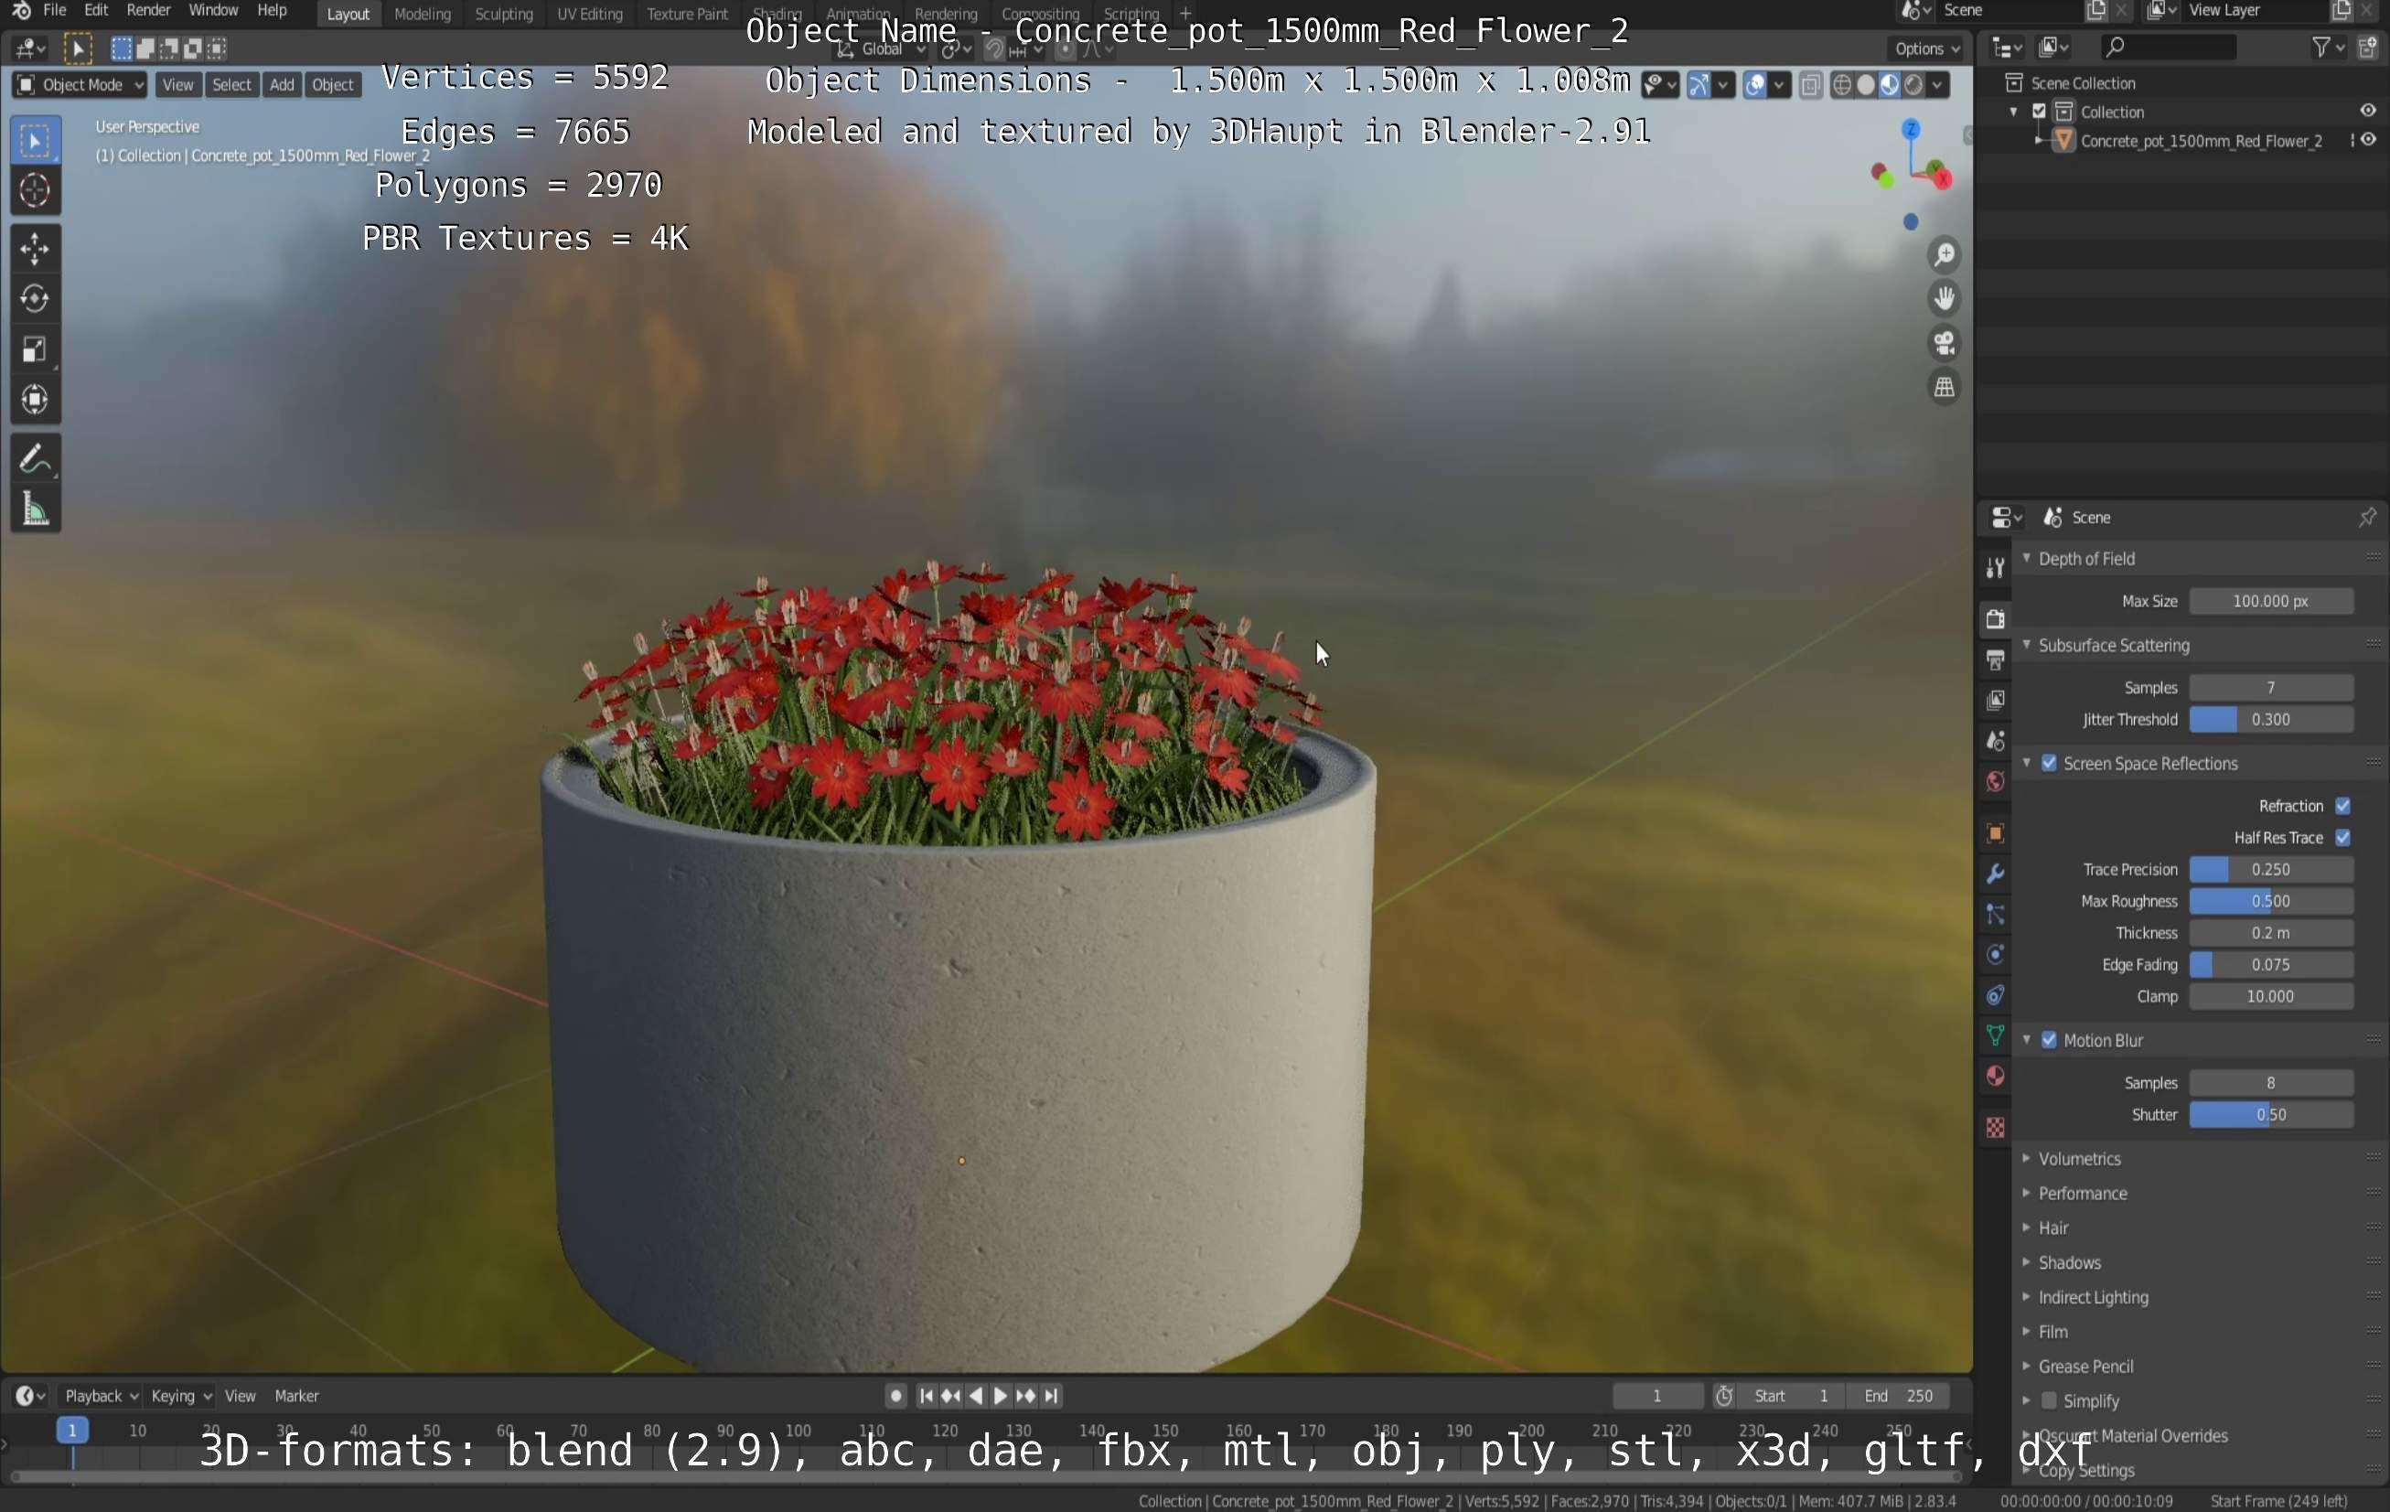Open the Texture properties checker tab
Viewport: 2390px width, 1512px height.
[1994, 1127]
